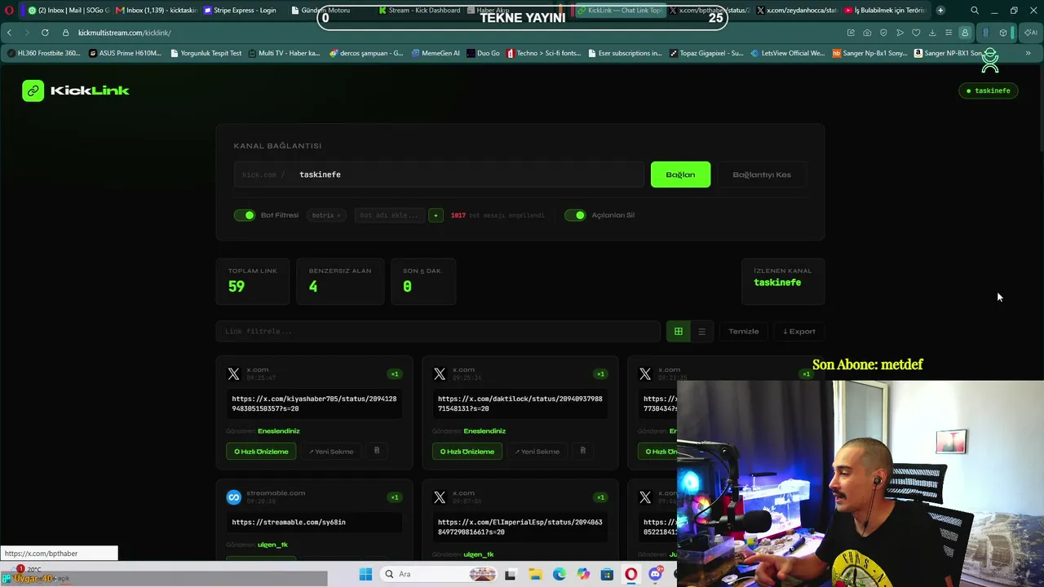Viewport: 1044px width, 587px height.
Task: Open Topaz Gigapixel bookmark
Action: (x=706, y=53)
